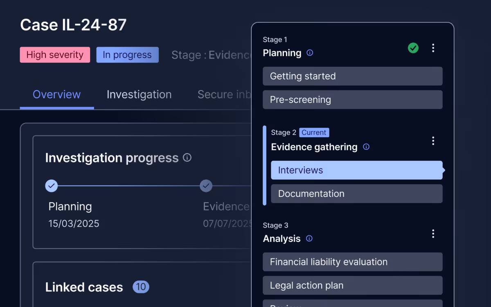491x307 pixels.
Task: Toggle the Pre-screening step state
Action: tap(353, 99)
